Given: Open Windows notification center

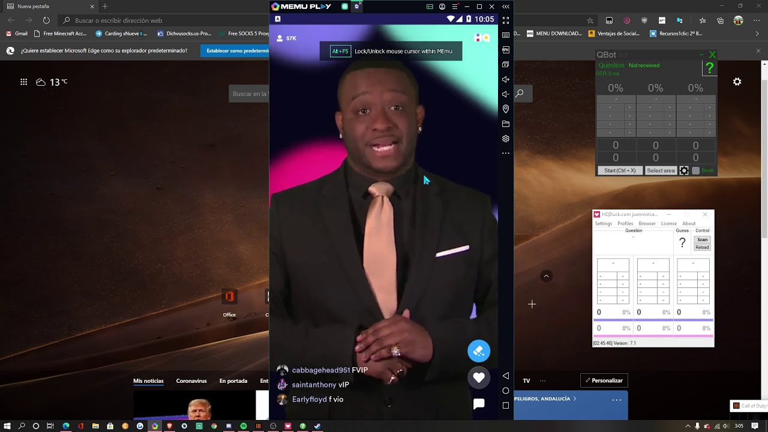Looking at the screenshot, I should tap(755, 426).
